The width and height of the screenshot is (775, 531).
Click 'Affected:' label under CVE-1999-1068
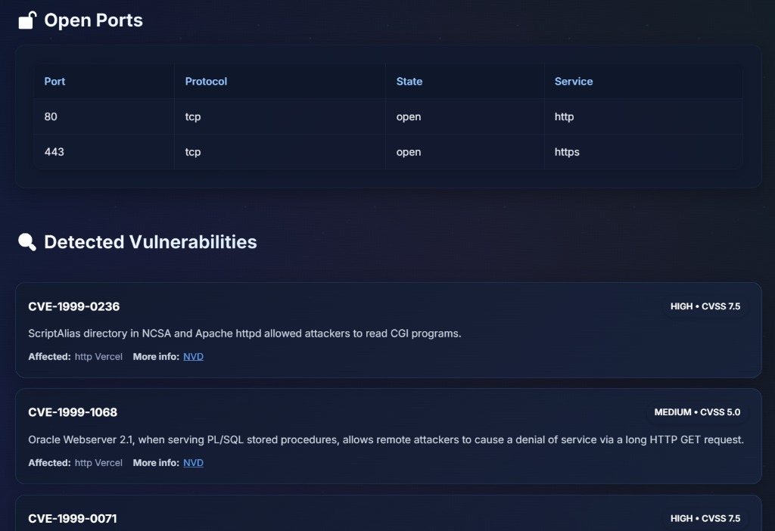tap(49, 463)
